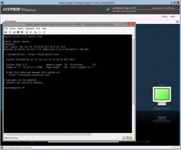Click the Last offsite copy status text
This screenshot has height=150, width=181.
[124, 11]
